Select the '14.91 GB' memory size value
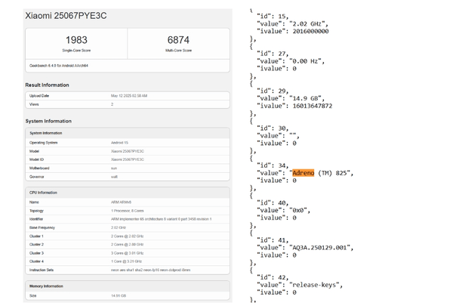Image resolution: width=453 pixels, height=306 pixels. 119,296
